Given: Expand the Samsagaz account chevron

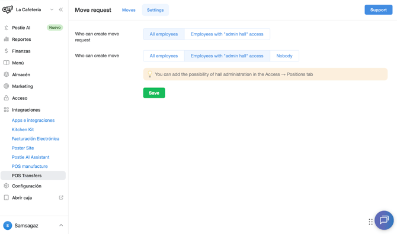Looking at the screenshot, I should point(61,225).
